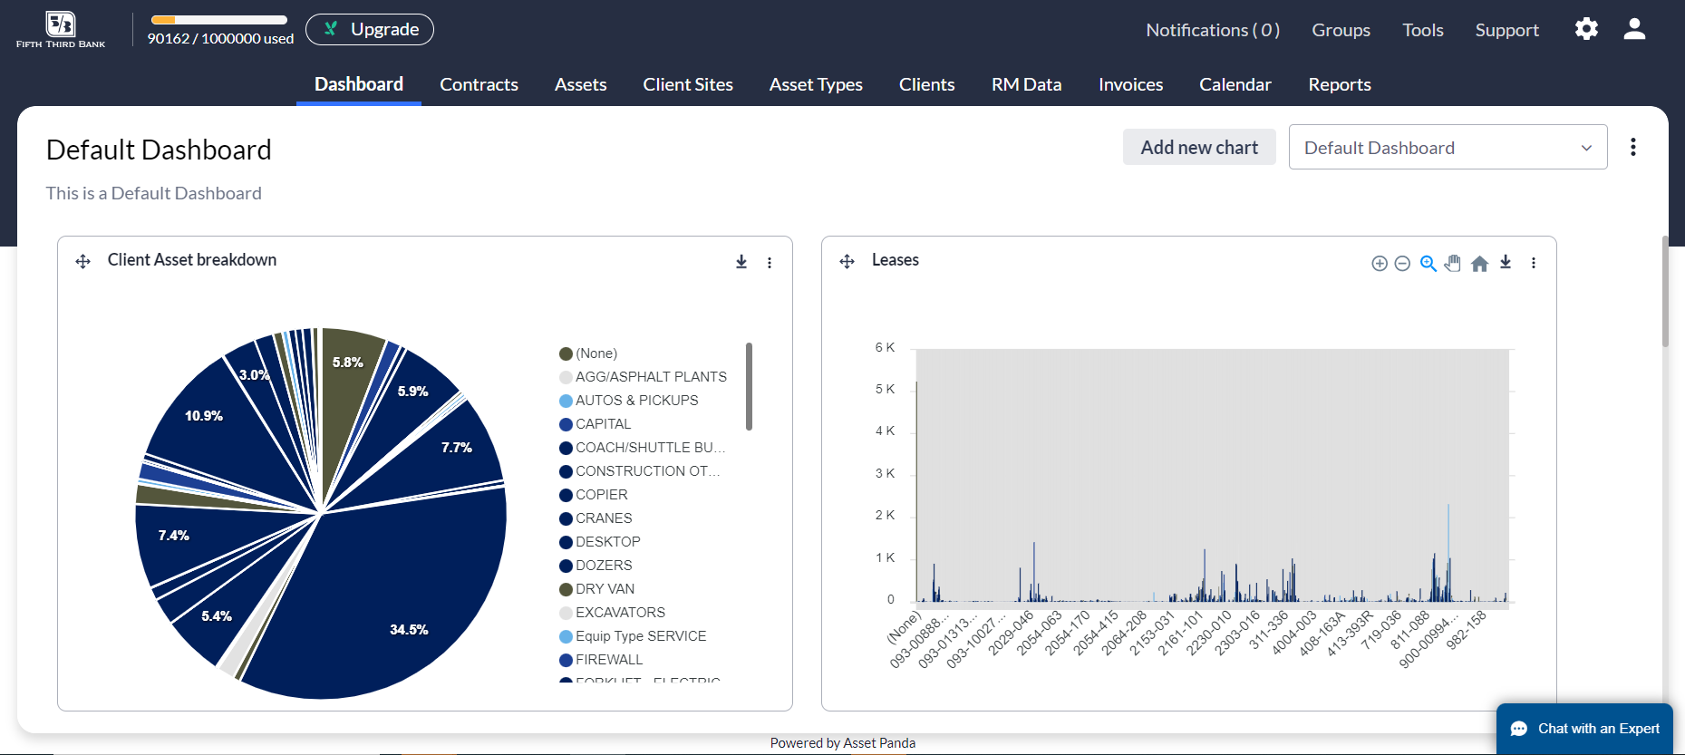Toggle the CAPITAL legend entry

coord(603,424)
